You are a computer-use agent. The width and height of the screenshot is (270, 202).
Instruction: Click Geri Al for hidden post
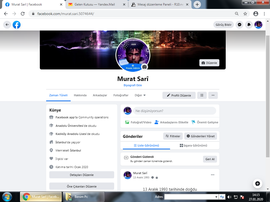[210, 159]
